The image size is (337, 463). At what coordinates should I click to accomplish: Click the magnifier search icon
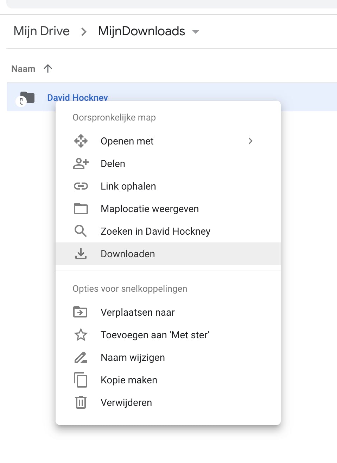[81, 231]
